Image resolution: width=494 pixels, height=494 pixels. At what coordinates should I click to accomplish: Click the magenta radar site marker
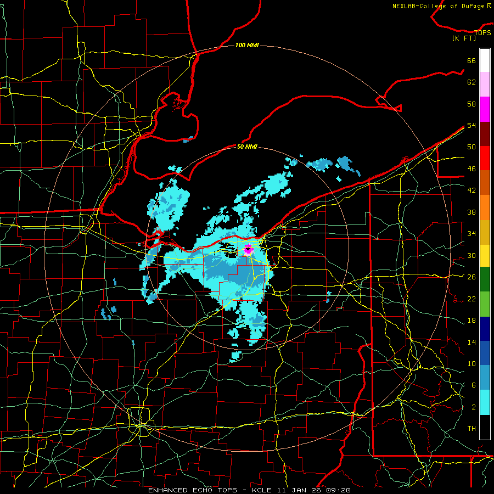click(x=248, y=250)
